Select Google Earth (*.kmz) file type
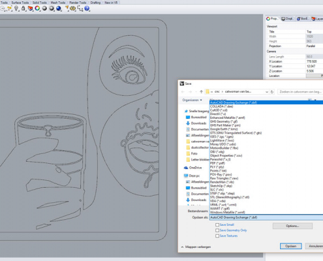 click(x=266, y=129)
